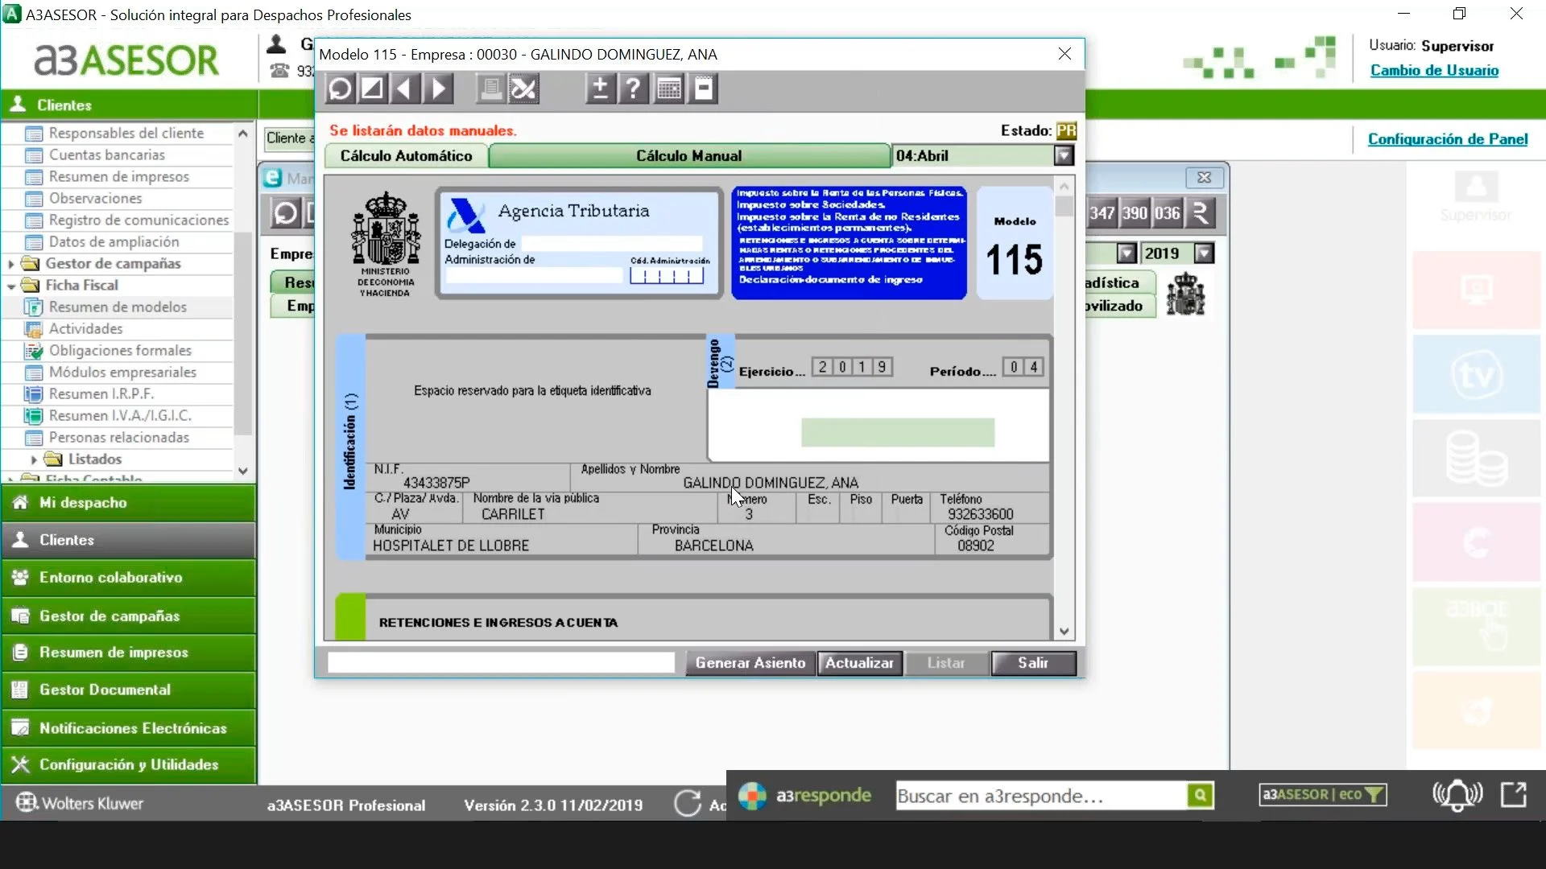Click the alerts bell icon in the bottom bar

click(1457, 795)
